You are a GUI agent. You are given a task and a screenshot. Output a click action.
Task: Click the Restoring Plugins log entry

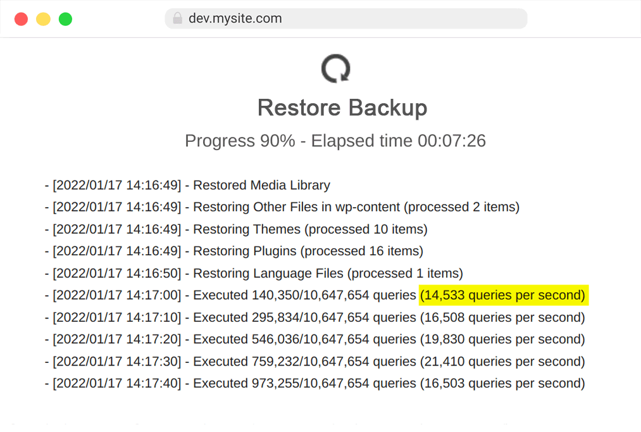click(234, 251)
